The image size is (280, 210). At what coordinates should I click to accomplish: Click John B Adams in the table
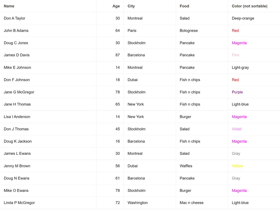pos(16,31)
